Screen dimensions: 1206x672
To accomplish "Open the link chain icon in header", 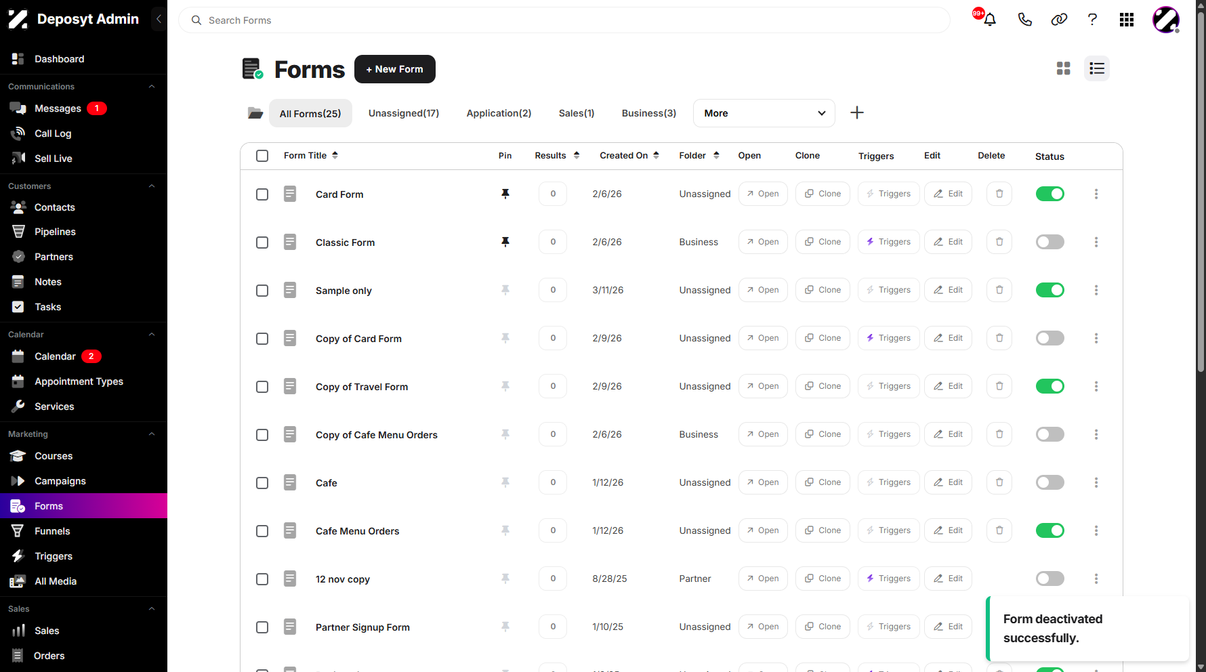I will (1059, 20).
